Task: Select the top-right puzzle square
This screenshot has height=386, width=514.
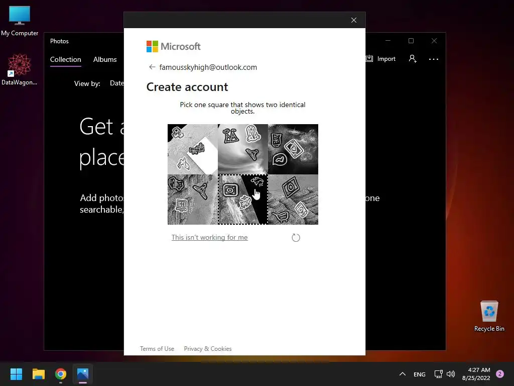Action: pos(293,149)
